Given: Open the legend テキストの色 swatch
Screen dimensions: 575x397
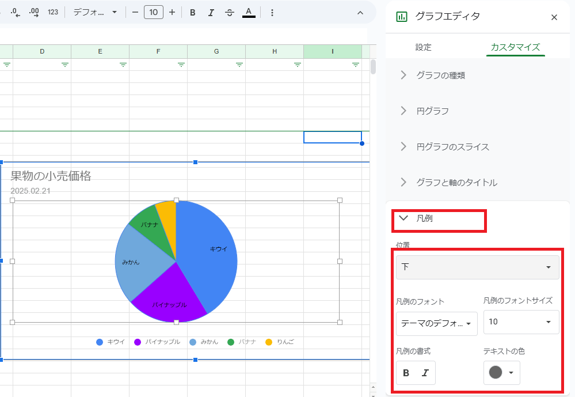Looking at the screenshot, I should tap(502, 372).
